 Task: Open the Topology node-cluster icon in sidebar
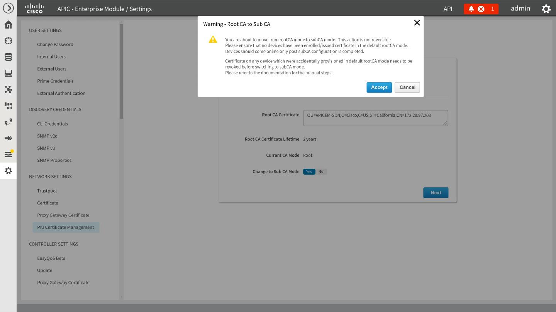(x=8, y=89)
